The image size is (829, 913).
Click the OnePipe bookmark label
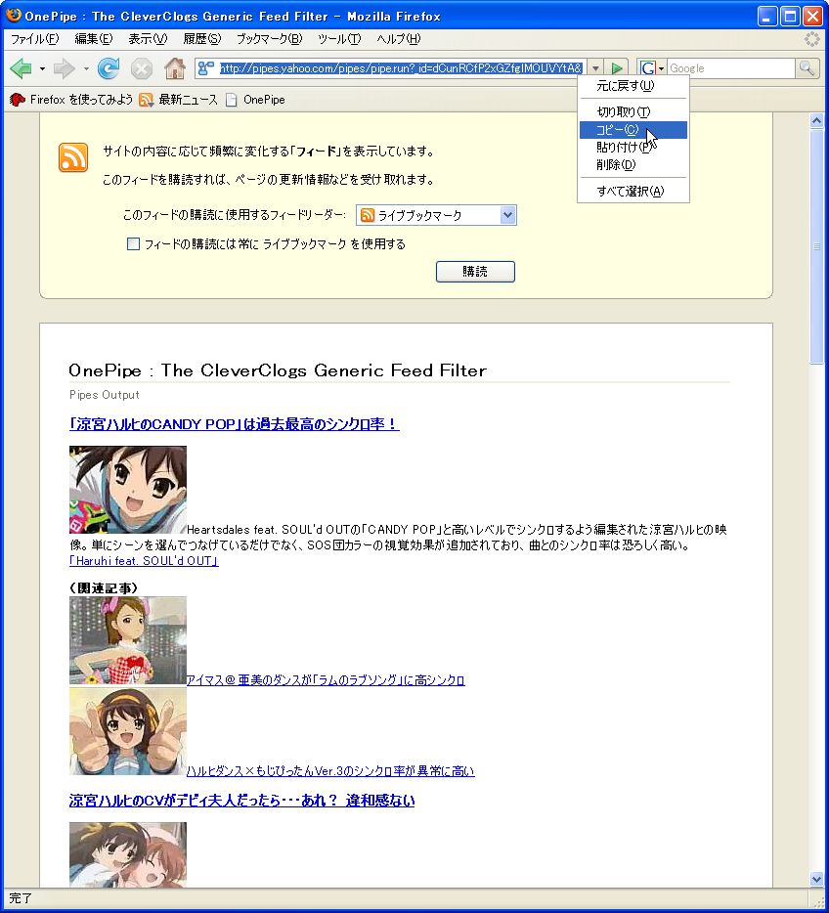(x=264, y=100)
